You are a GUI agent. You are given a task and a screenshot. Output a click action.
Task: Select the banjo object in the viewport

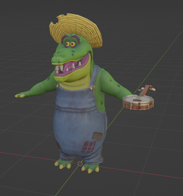[x=139, y=98]
